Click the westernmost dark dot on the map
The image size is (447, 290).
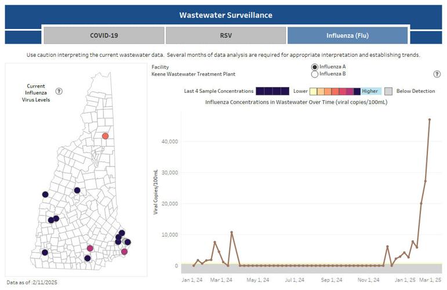pos(45,195)
